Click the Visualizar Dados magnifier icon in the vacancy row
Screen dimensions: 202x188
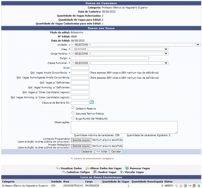pos(176,186)
